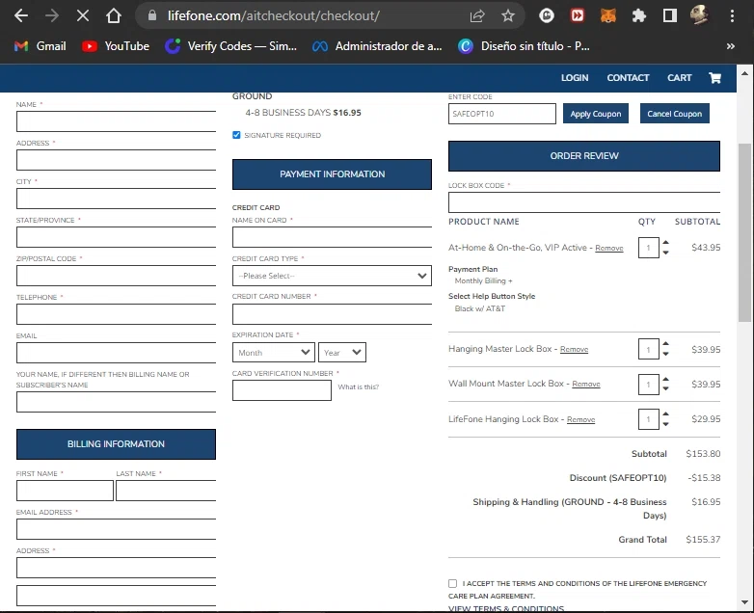Go back to the previous page
The height and width of the screenshot is (613, 754).
[x=21, y=15]
